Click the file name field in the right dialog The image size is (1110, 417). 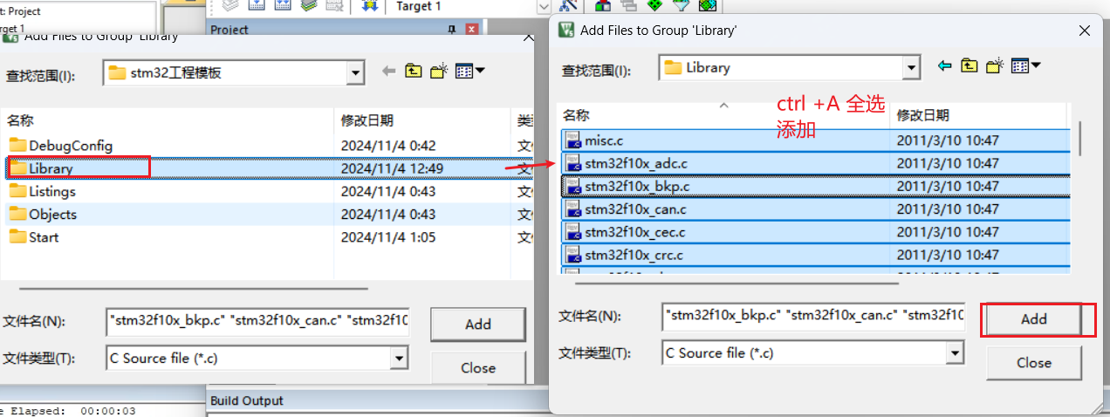(813, 315)
